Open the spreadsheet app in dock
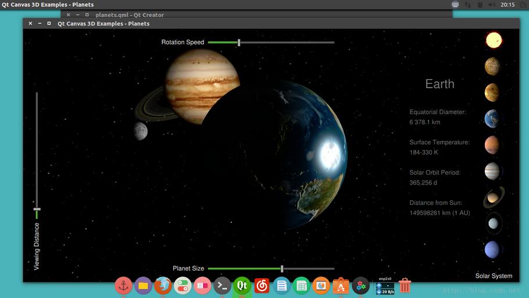This screenshot has width=529, height=298. click(301, 286)
